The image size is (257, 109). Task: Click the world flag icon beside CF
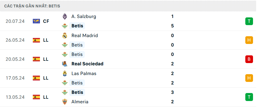pos(37,21)
